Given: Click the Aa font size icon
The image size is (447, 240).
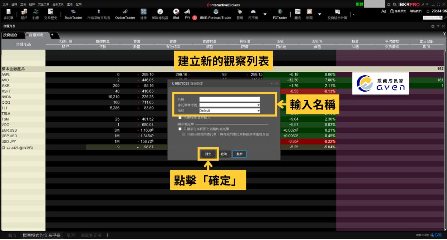Looking at the screenshot, I should (x=384, y=11).
